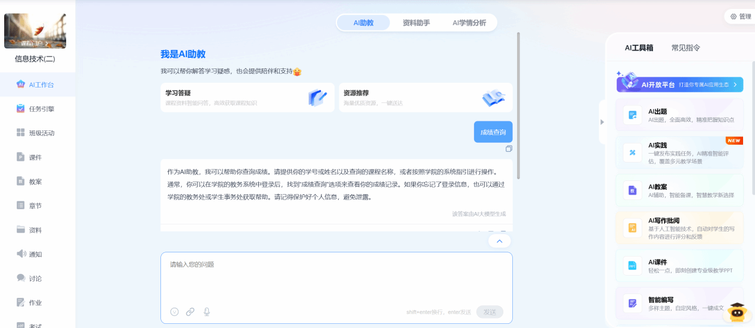Open the AI实践 tool card
This screenshot has width=755, height=328.
click(679, 153)
